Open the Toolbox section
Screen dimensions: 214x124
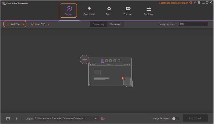[x=149, y=11]
